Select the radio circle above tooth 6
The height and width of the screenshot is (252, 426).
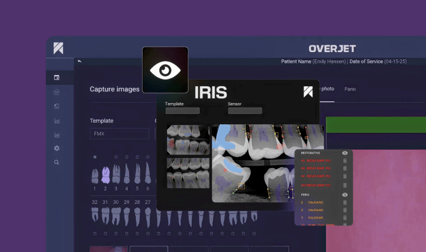coord(148,157)
